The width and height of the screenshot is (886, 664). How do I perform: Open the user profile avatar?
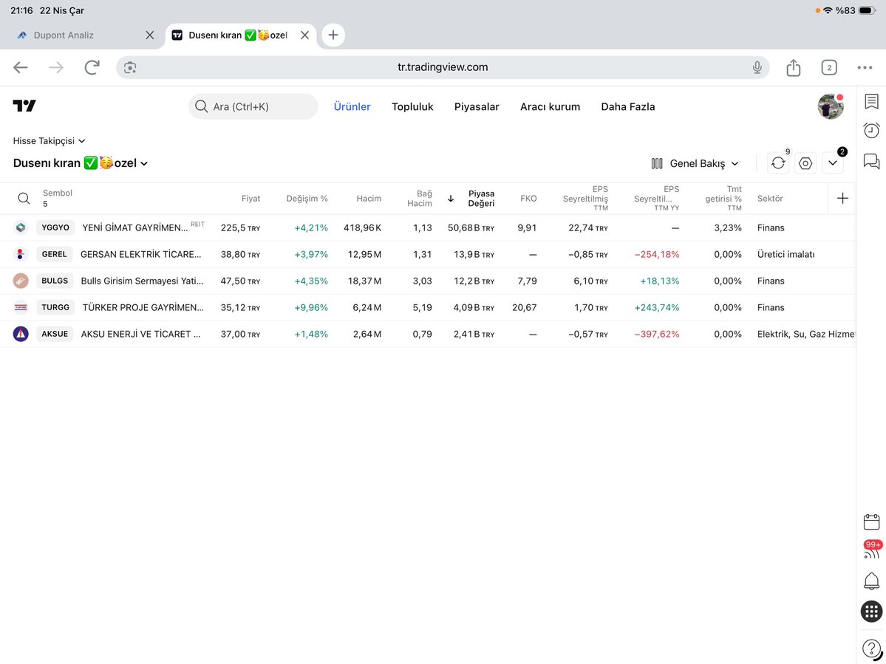pos(831,106)
